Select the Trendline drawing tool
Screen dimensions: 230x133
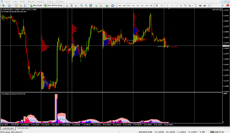(177, 6)
